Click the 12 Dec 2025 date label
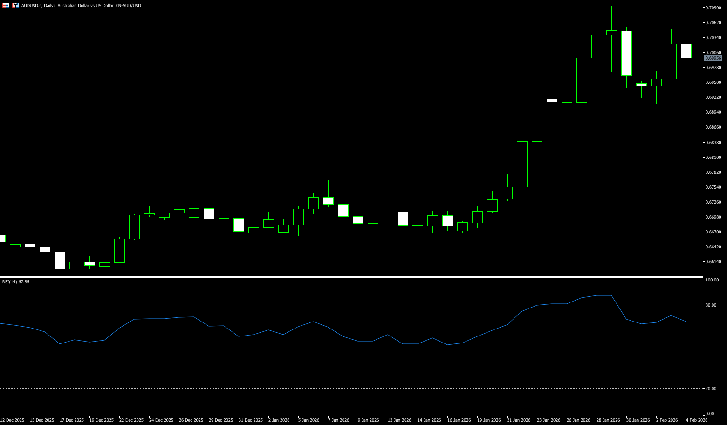Screen dimensions: 727x425 pyautogui.click(x=12, y=420)
